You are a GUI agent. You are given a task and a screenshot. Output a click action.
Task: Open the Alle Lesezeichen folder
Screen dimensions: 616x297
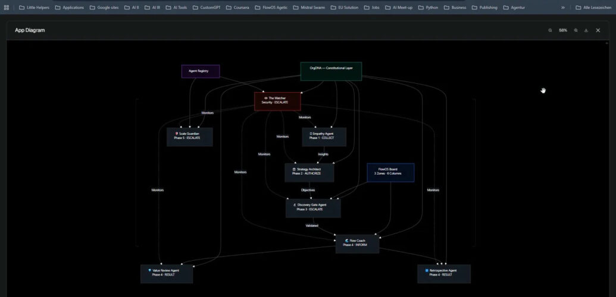[590, 8]
